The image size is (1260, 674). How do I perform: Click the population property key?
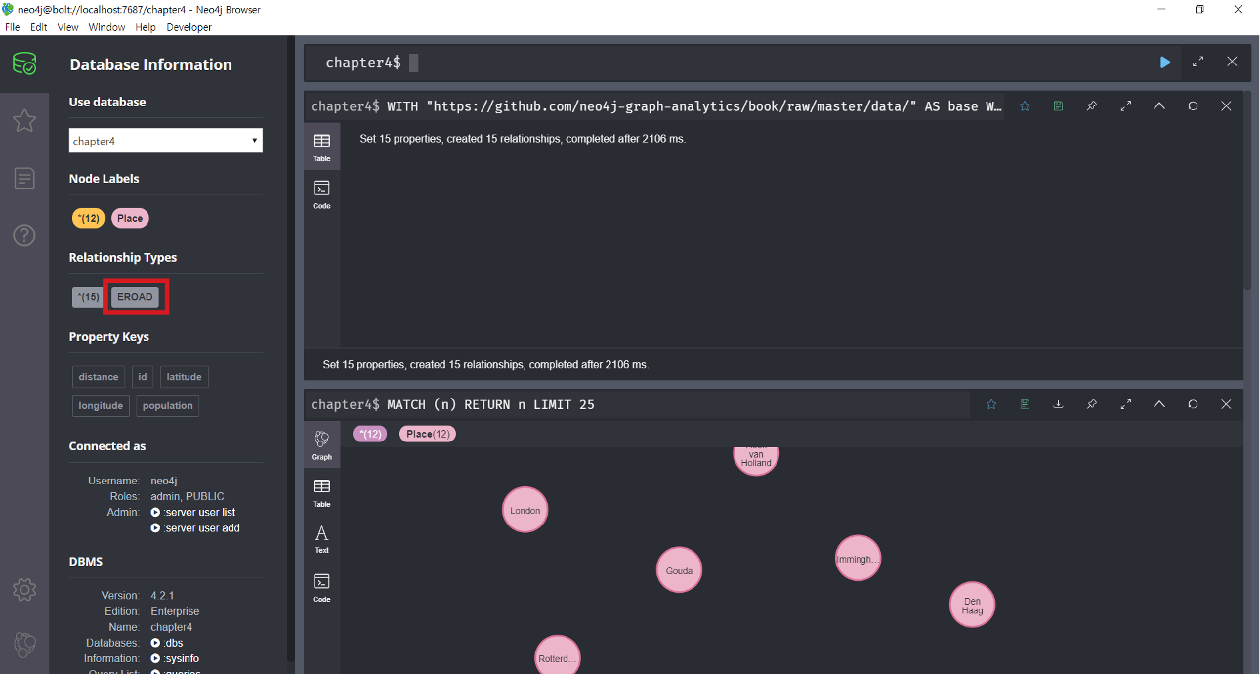[x=168, y=406]
